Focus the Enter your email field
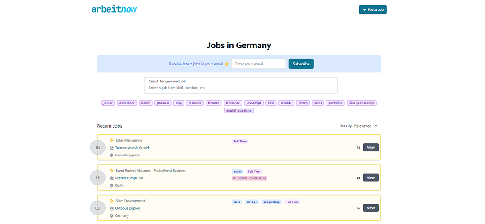The height and width of the screenshot is (224, 485). (258, 64)
